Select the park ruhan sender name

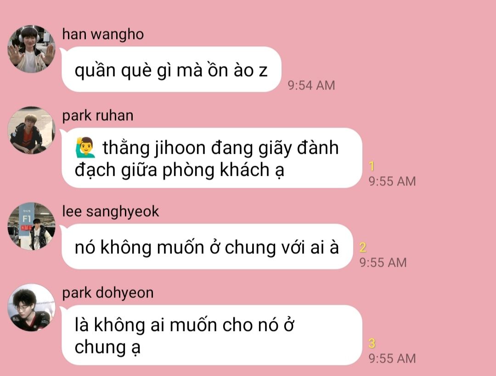coord(98,115)
